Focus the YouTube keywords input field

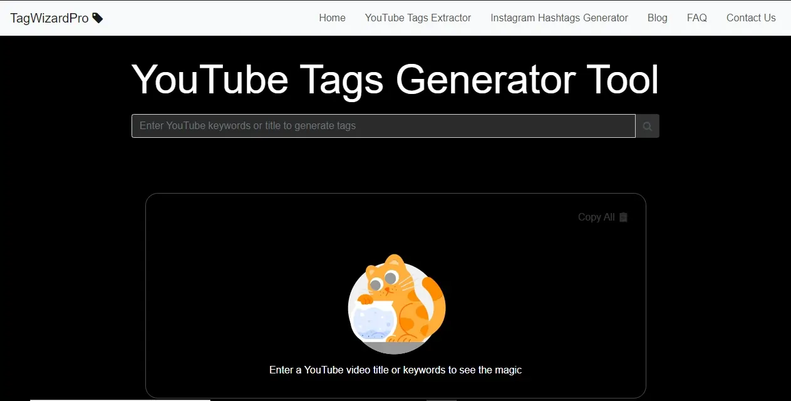(383, 126)
